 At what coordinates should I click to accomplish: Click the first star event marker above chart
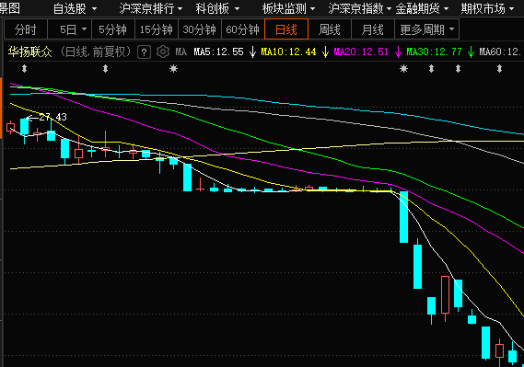(173, 69)
